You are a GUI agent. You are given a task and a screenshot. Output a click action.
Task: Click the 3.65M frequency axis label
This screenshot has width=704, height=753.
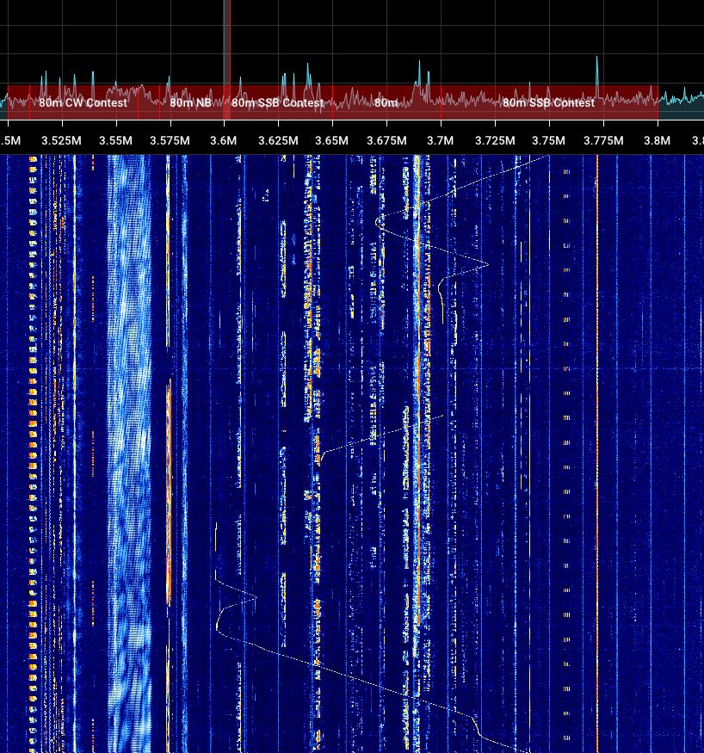coord(332,141)
